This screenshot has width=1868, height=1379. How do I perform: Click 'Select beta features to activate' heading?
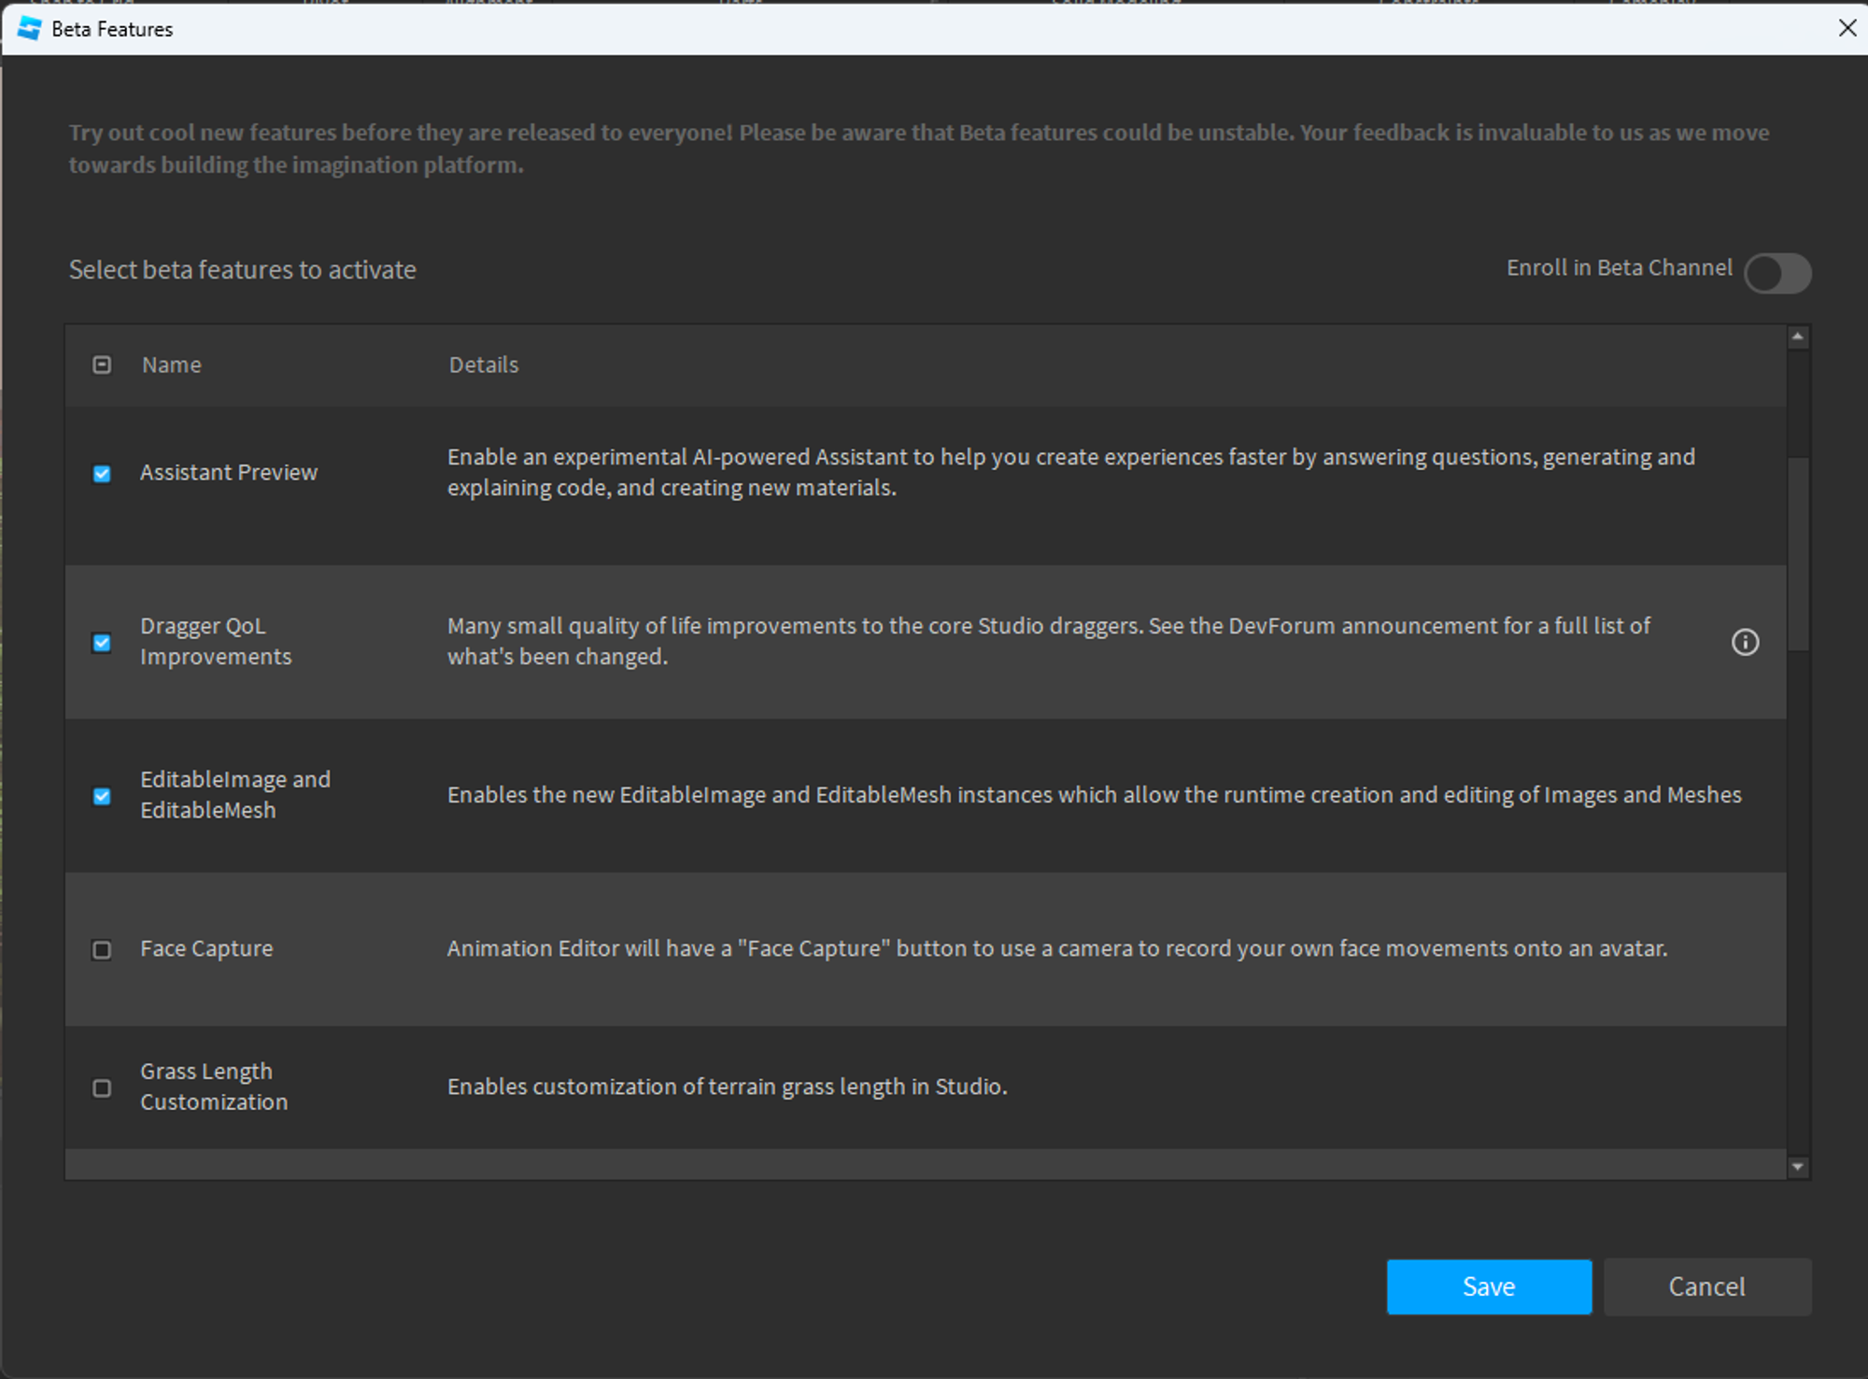[243, 270]
